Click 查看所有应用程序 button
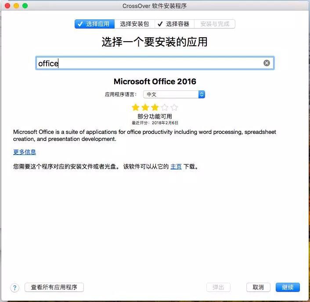Image resolution: width=310 pixels, height=302 pixels. [x=54, y=287]
